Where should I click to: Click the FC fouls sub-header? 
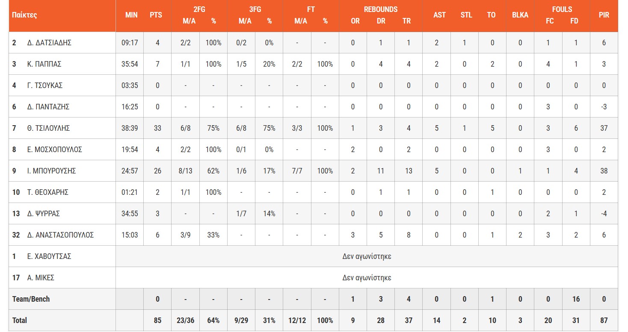pos(550,21)
